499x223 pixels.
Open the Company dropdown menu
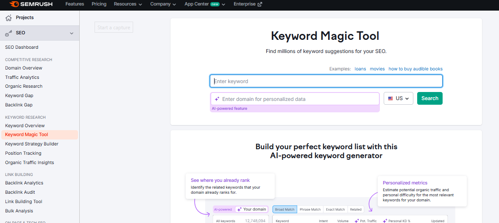click(163, 4)
